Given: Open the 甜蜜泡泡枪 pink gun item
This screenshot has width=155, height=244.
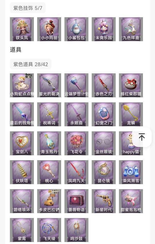Looking at the screenshot, I should (x=131, y=201).
